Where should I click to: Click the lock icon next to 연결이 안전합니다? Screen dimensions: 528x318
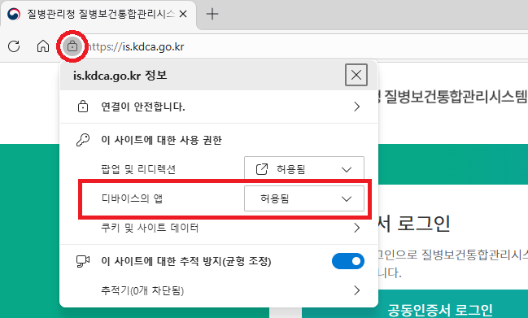[83, 107]
